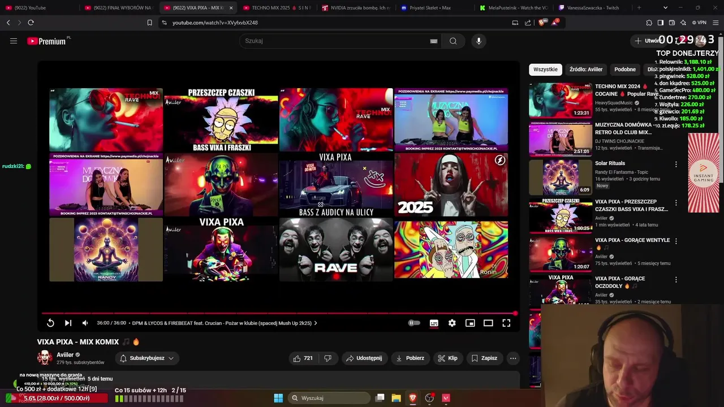
Task: Toggle the browser VPN button
Action: click(x=698, y=23)
